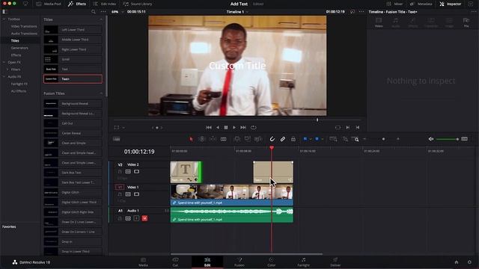Play the timeline forward
Screen dimensions: 479x269
point(234,128)
